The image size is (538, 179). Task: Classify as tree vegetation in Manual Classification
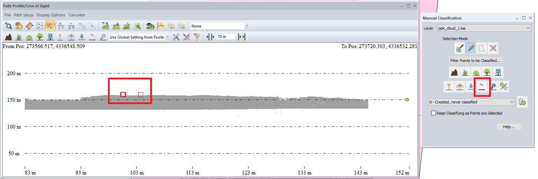(487, 72)
